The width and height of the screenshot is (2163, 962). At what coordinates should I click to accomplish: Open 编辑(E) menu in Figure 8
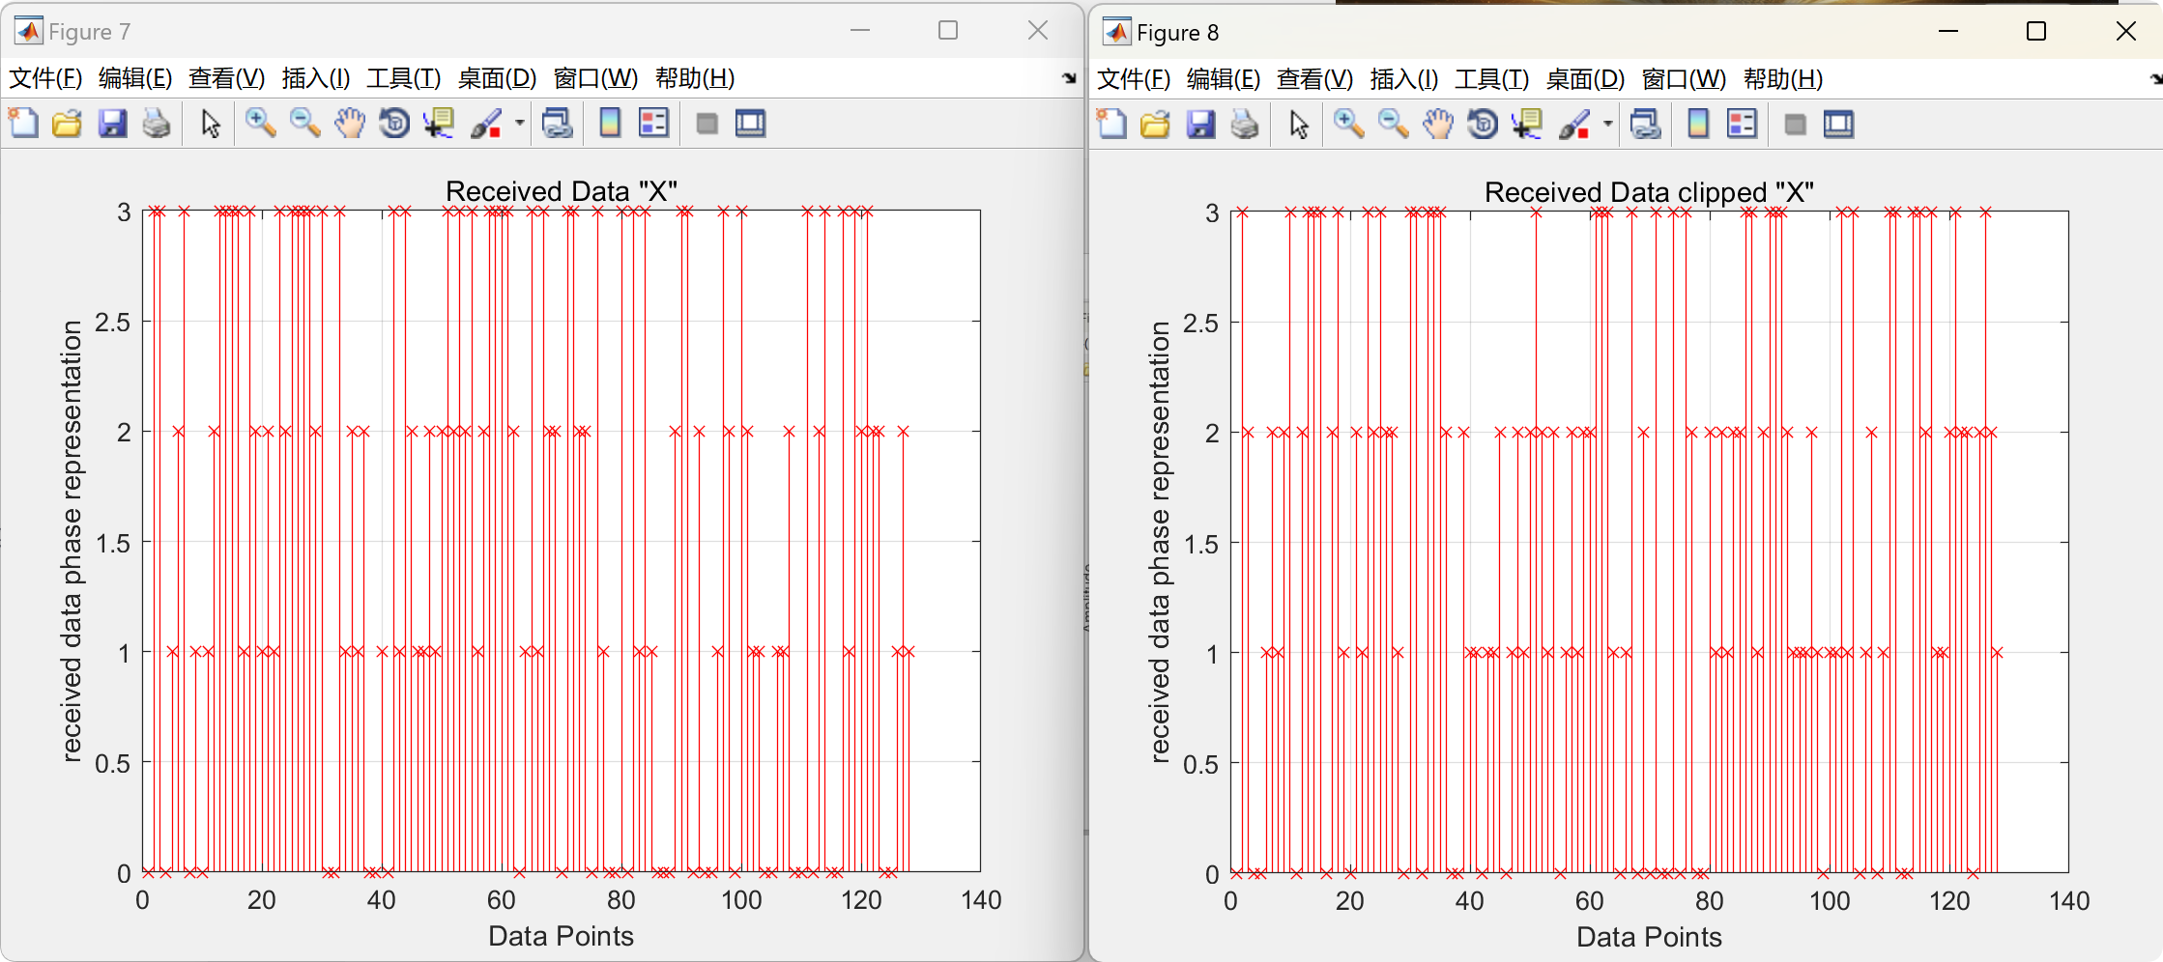coord(1224,79)
